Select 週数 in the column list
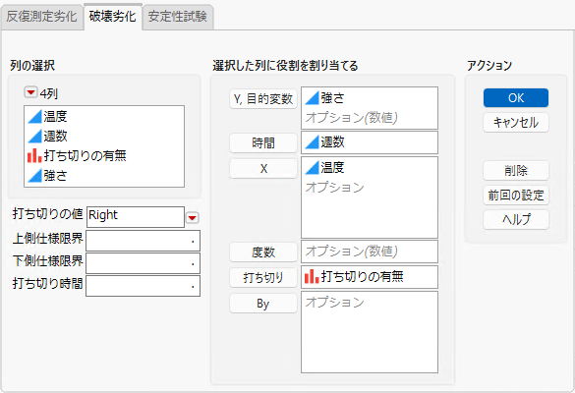Screen dimensions: 575x393 (55, 136)
